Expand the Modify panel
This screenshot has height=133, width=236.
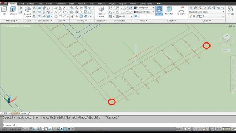click(82, 21)
